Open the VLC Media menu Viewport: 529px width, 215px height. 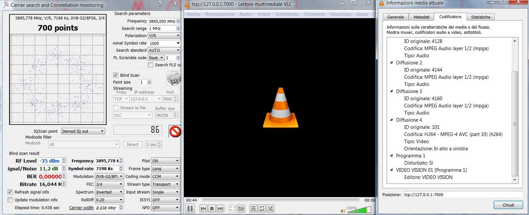[193, 14]
